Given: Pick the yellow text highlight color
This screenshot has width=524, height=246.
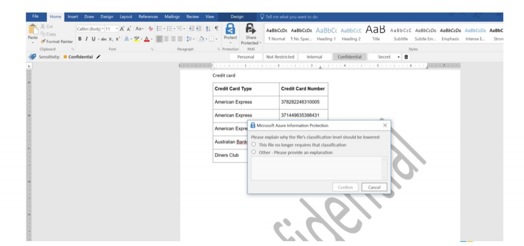Looking at the screenshot, I should coord(136,39).
